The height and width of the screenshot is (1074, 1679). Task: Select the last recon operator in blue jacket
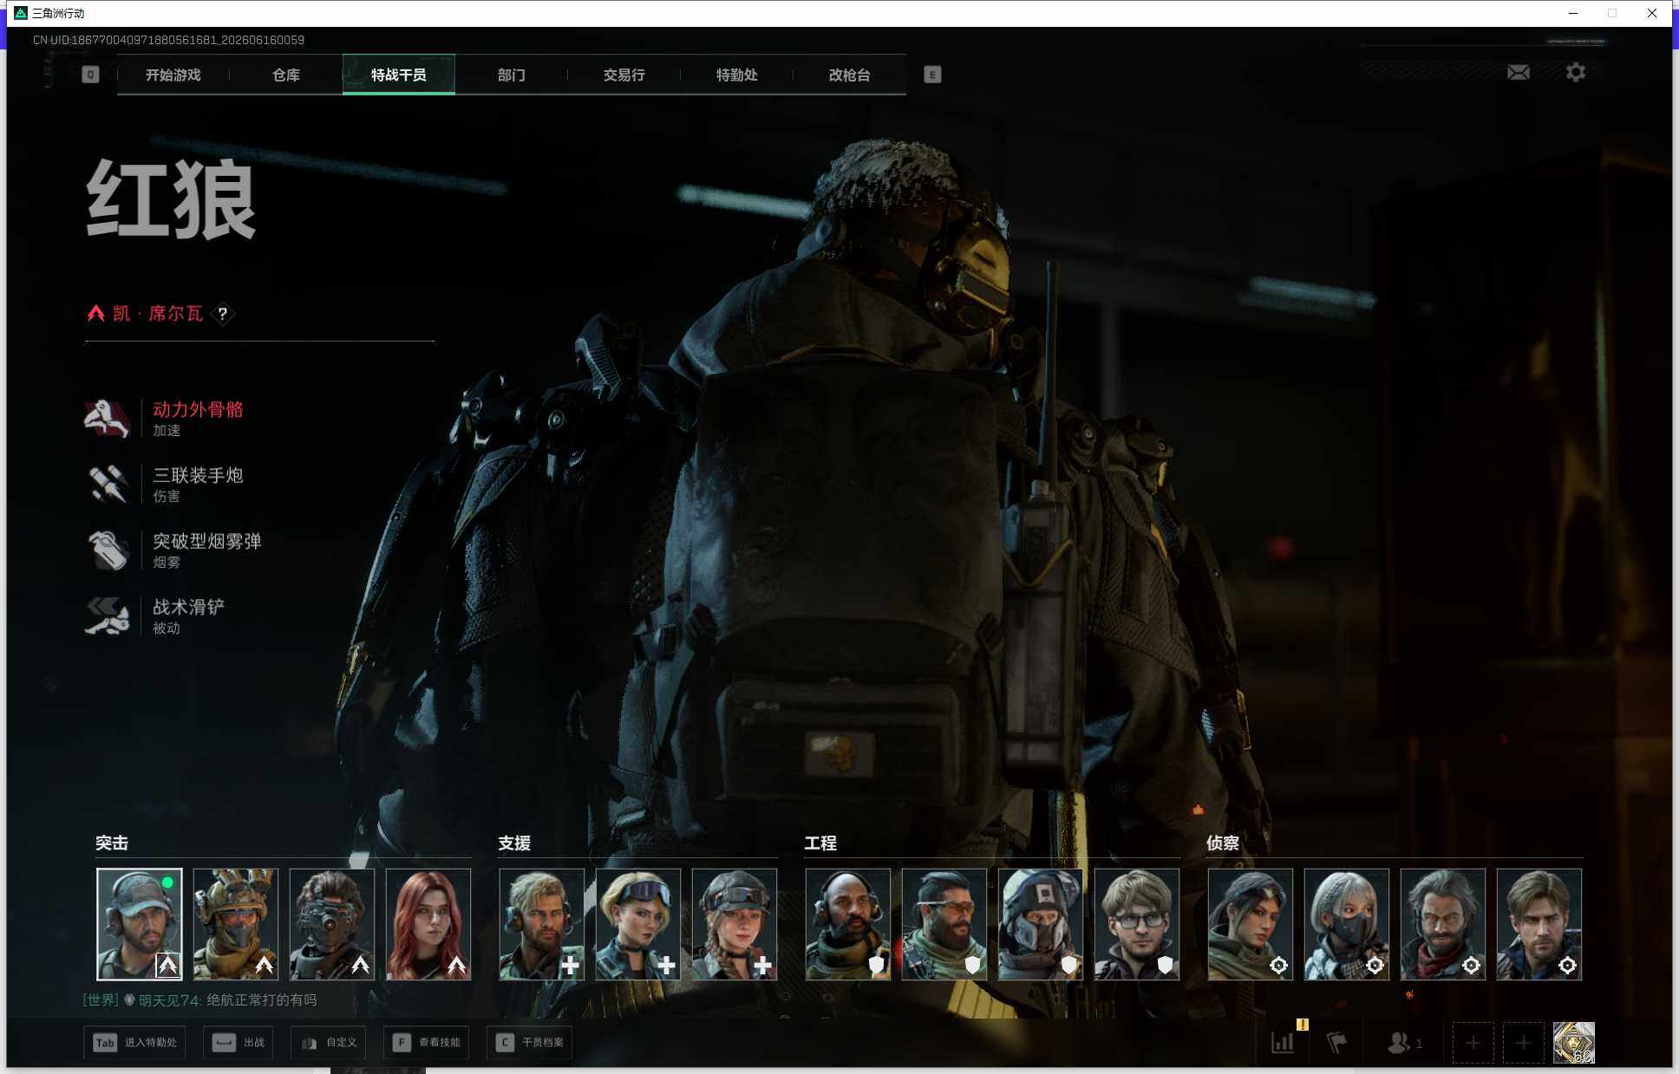tap(1539, 925)
